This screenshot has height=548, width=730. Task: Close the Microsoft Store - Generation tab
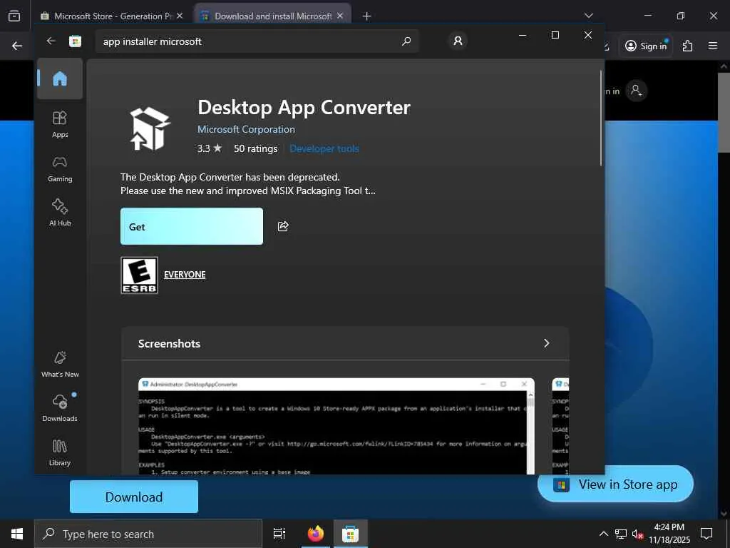pyautogui.click(x=180, y=16)
